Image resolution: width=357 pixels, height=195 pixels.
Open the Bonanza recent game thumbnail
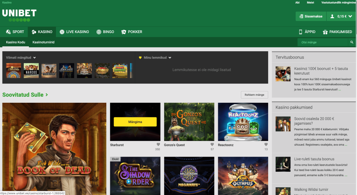[102, 71]
